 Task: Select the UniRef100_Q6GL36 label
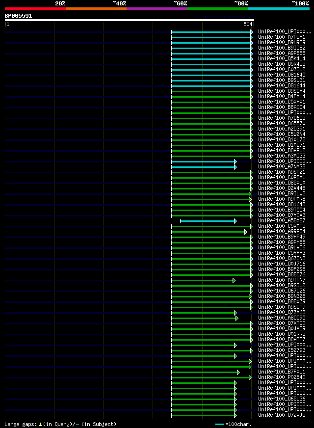[x=282, y=399]
